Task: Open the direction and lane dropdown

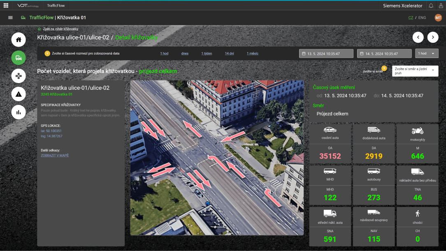Action: pyautogui.click(x=415, y=71)
